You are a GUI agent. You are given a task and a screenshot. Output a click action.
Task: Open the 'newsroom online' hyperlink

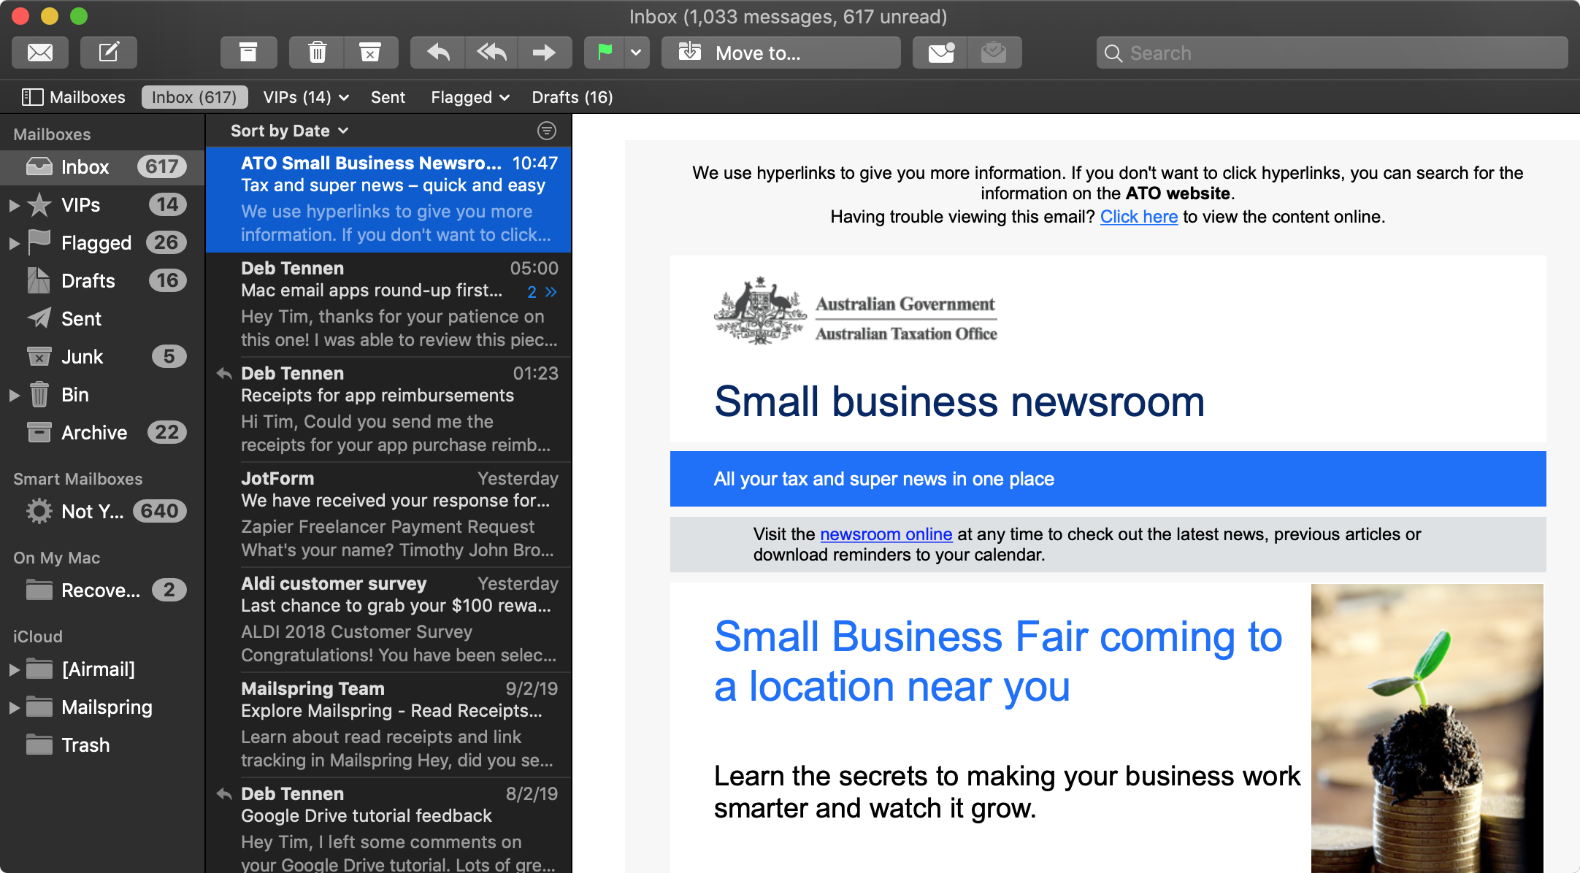[886, 534]
